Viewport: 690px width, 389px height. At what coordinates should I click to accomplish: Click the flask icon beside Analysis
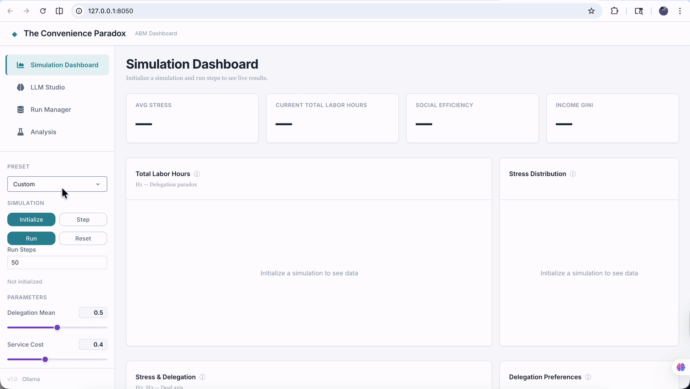click(x=21, y=132)
